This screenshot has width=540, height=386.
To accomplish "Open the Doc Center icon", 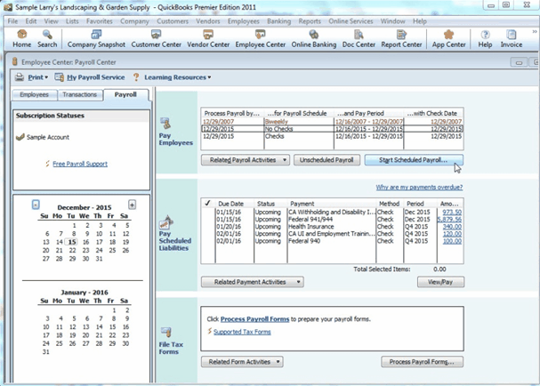I will [359, 34].
